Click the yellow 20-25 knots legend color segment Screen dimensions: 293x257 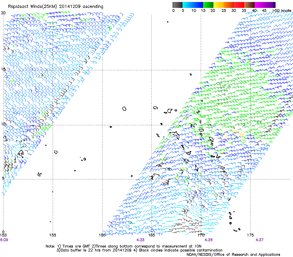click(219, 5)
